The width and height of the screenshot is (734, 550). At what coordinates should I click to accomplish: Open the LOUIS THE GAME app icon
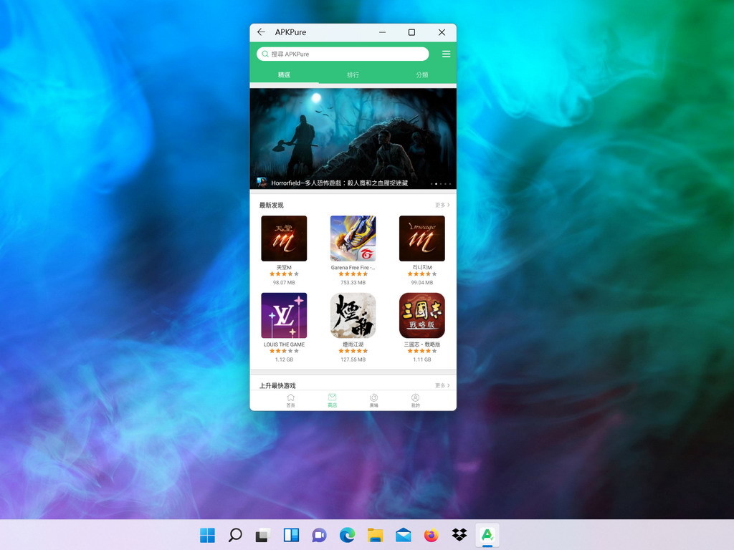[284, 316]
